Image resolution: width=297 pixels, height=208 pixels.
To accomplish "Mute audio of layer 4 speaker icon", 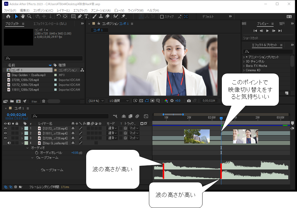I will click(x=9, y=143).
